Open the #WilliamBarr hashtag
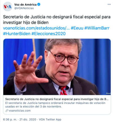Viewport: 113px width, 122px height. pos(97,28)
